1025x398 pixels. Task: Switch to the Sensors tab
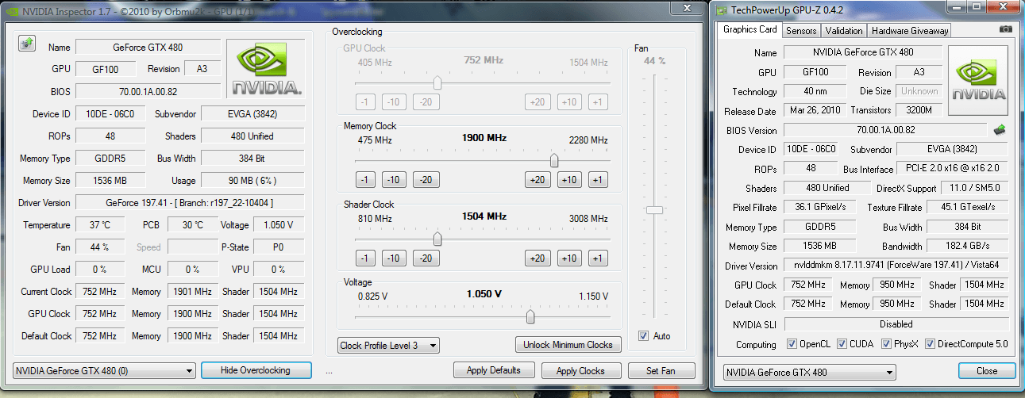[x=800, y=31]
